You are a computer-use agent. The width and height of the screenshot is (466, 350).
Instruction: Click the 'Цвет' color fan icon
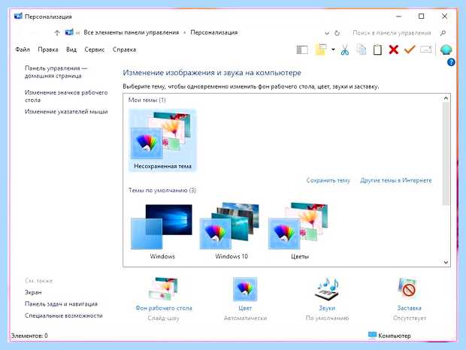(x=245, y=289)
